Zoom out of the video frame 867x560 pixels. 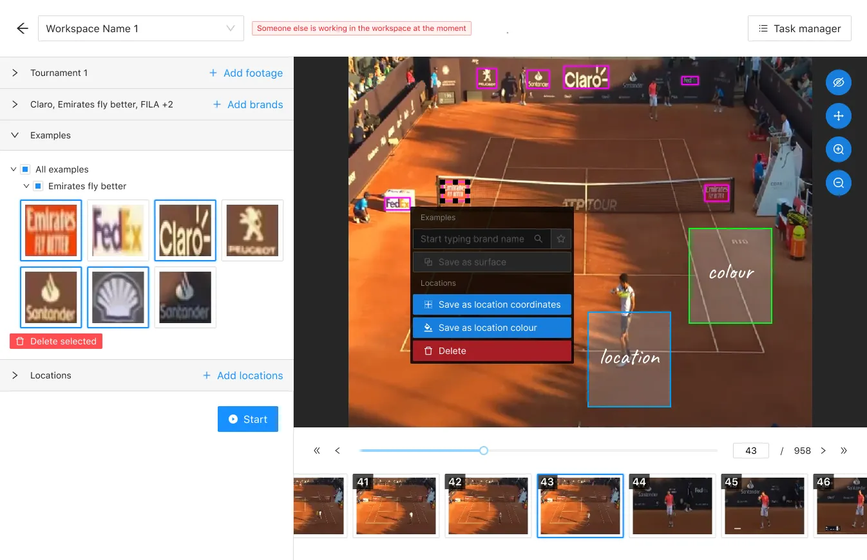[839, 183]
